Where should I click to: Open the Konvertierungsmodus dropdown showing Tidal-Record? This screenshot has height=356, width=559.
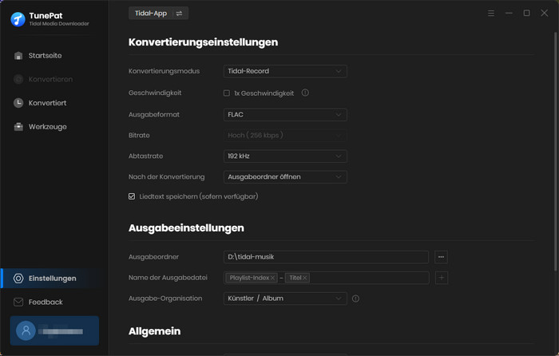click(285, 71)
